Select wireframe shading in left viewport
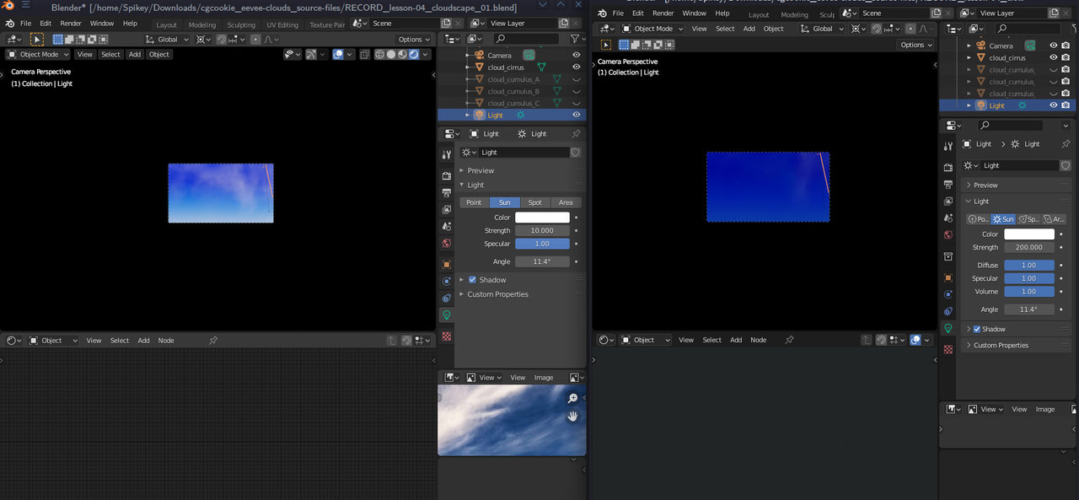This screenshot has height=500, width=1079. [x=380, y=54]
